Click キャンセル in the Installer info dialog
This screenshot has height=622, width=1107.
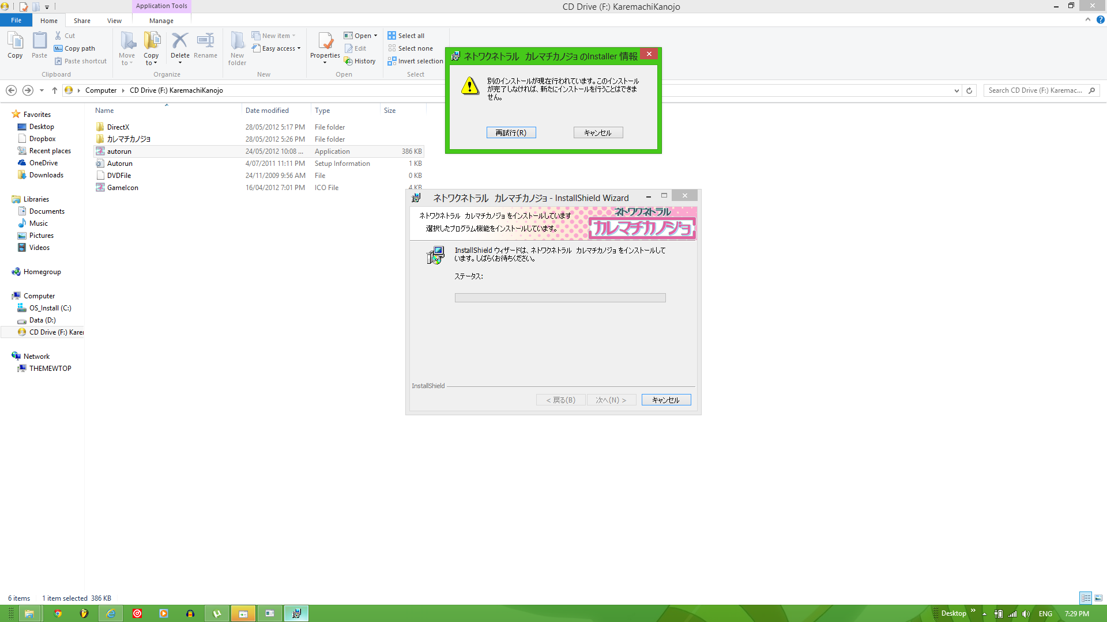point(598,132)
